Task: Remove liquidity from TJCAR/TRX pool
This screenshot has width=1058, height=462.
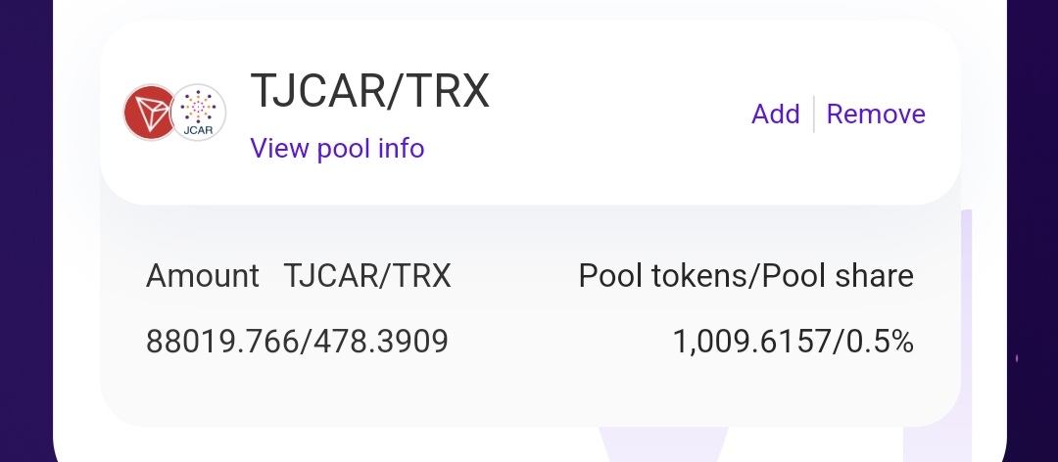Action: pyautogui.click(x=876, y=114)
